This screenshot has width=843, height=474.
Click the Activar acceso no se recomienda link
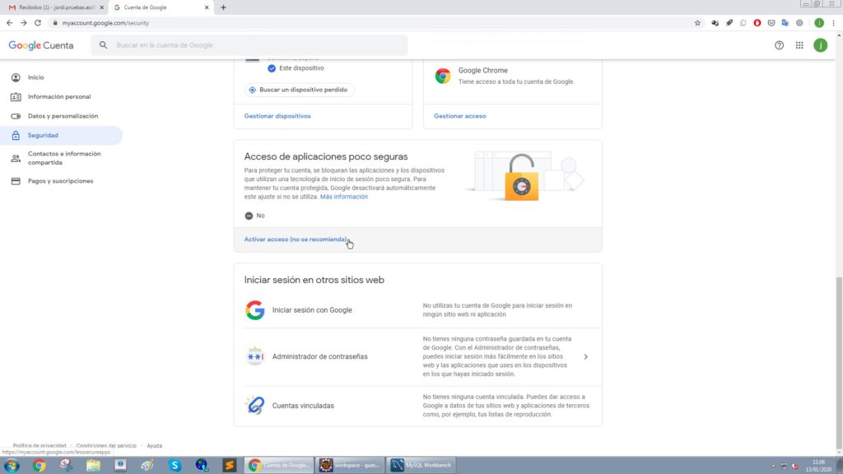point(296,239)
